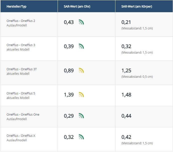This screenshot has width=173, height=152.
Task: Click the SAR-Wert (am Körper) column header
Action: coord(144,6)
